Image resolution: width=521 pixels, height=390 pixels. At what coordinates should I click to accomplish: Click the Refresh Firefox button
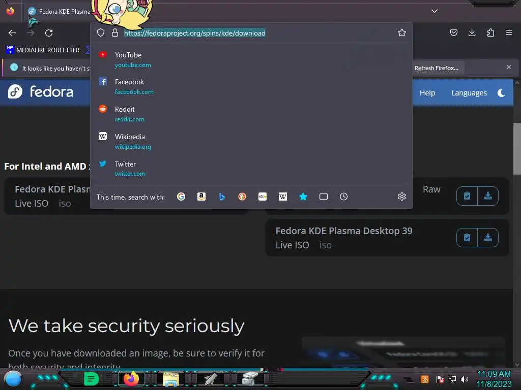coord(436,68)
